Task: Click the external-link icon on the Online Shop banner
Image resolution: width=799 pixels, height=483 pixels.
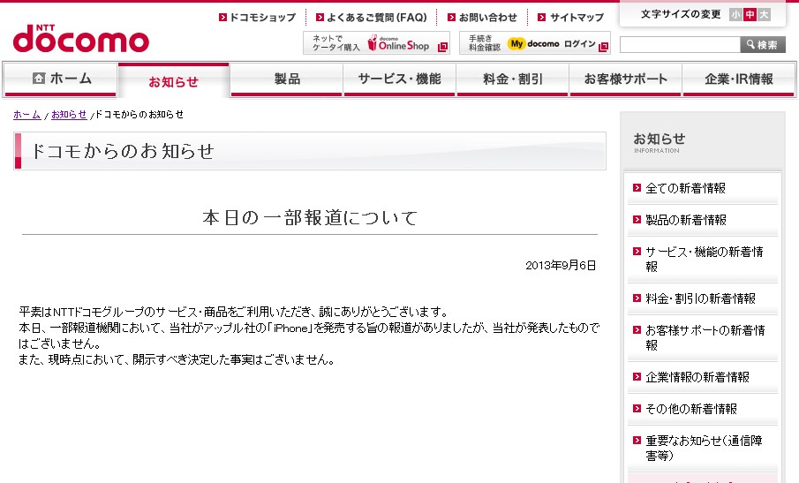Action: pos(443,47)
